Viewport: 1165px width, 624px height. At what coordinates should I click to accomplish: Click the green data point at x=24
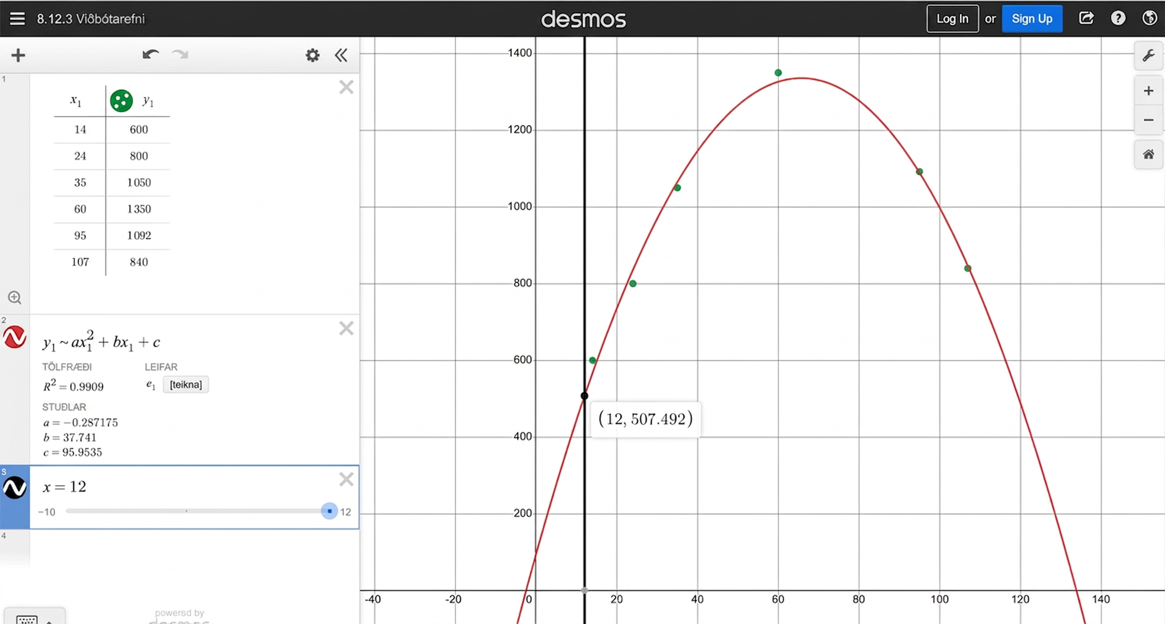[x=633, y=284]
